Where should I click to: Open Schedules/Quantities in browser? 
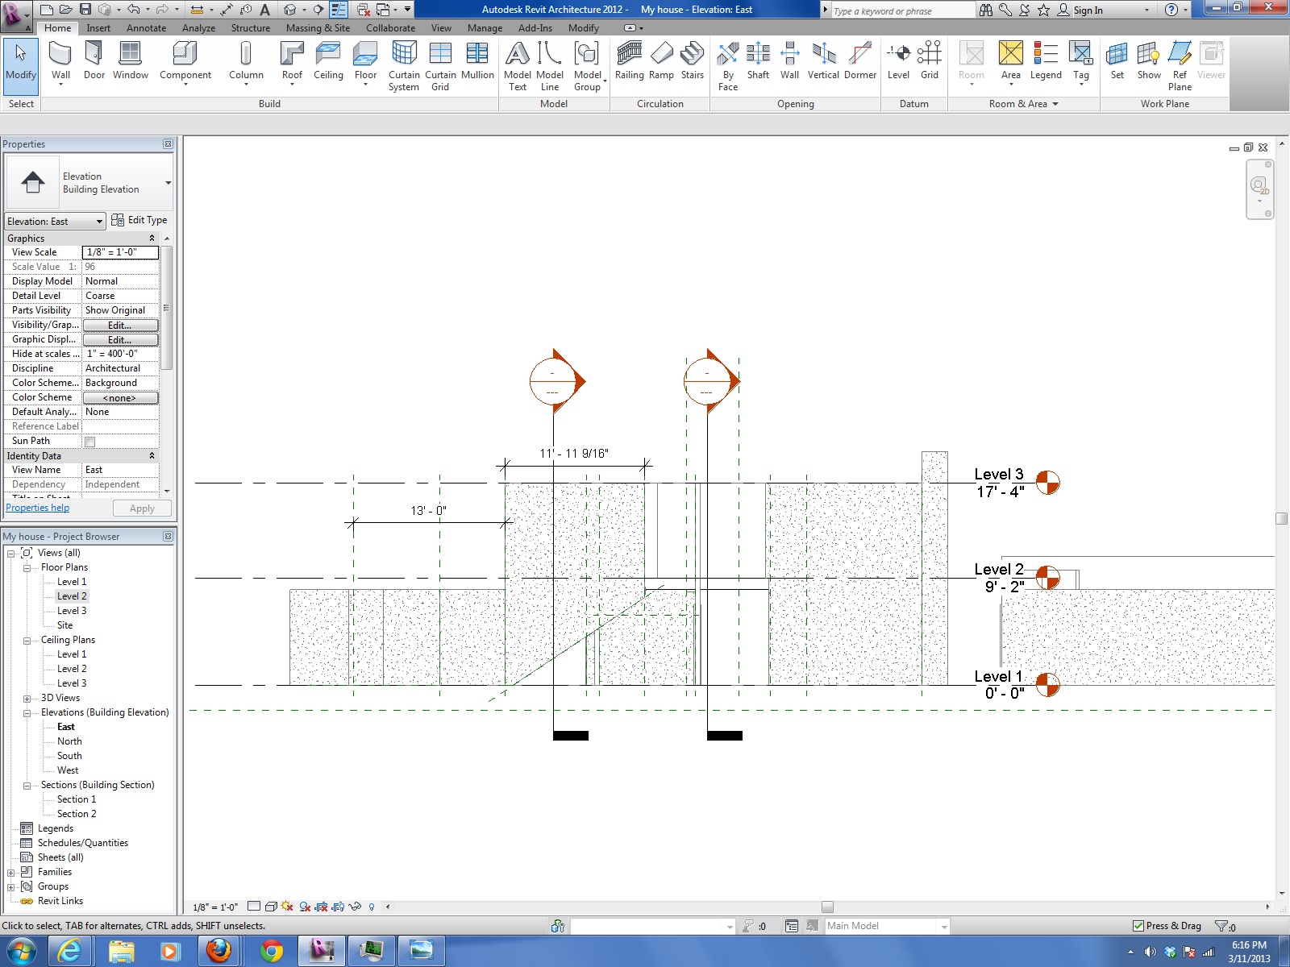(x=82, y=844)
